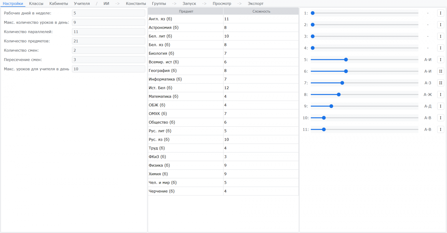This screenshot has width=447, height=233.
Task: Toggle the shift button for parallel 1
Action: coord(441,13)
